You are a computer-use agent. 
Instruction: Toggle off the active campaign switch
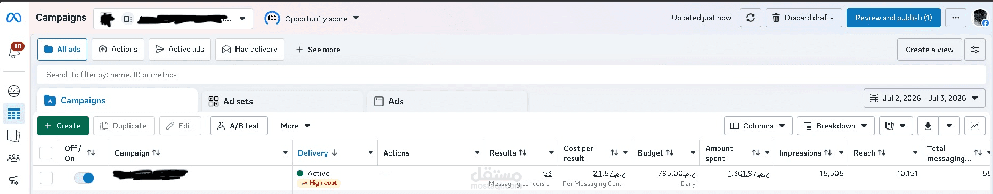click(84, 178)
